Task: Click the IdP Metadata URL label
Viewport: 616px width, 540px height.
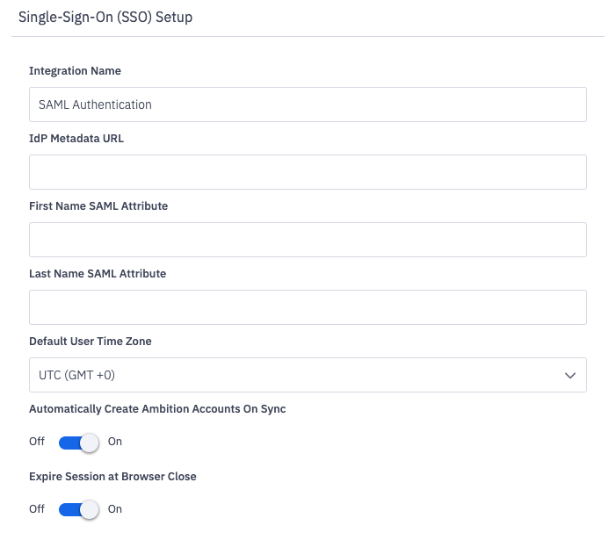Action: tap(76, 139)
